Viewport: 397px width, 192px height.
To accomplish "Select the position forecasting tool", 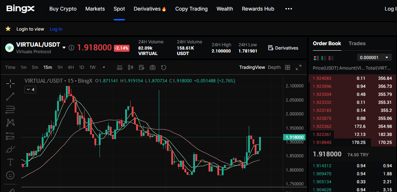I will 10,136.
